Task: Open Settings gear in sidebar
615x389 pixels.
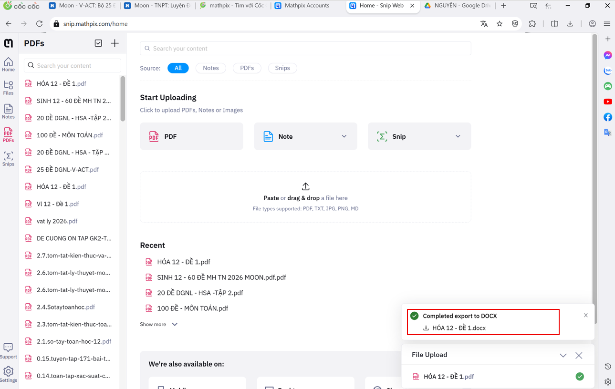Action: [8, 374]
